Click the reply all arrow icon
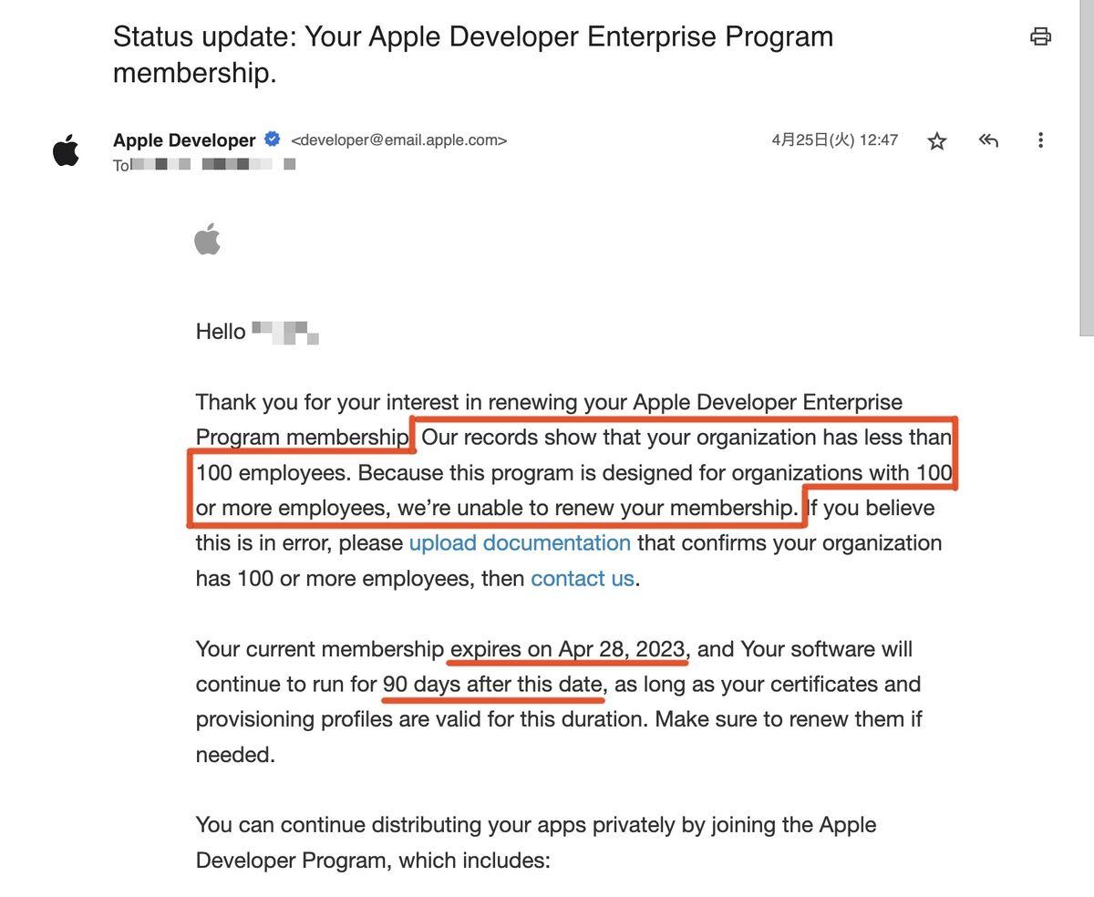 pos(989,140)
